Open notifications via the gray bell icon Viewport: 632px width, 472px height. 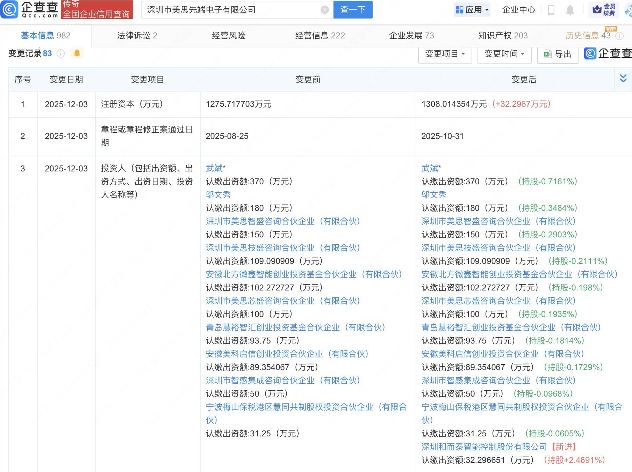coord(570,10)
